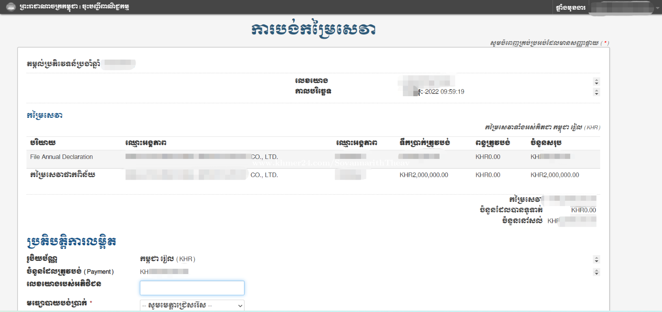The image size is (662, 312).
Task: Click the ព្រះរាជាណាចក្រកម្ពុជា title in the top bar
Action: click(x=49, y=8)
